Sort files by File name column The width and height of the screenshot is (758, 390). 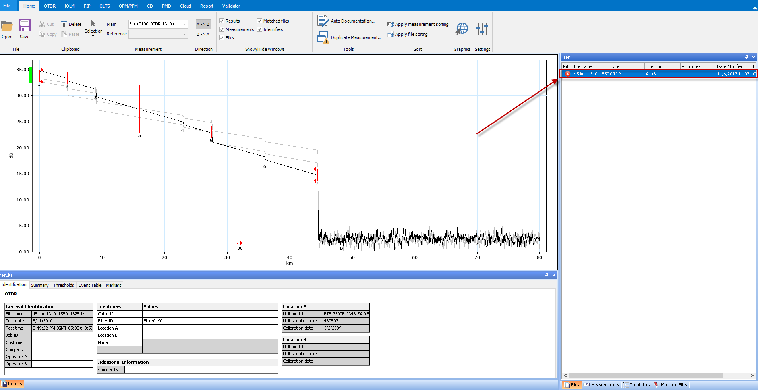point(591,66)
